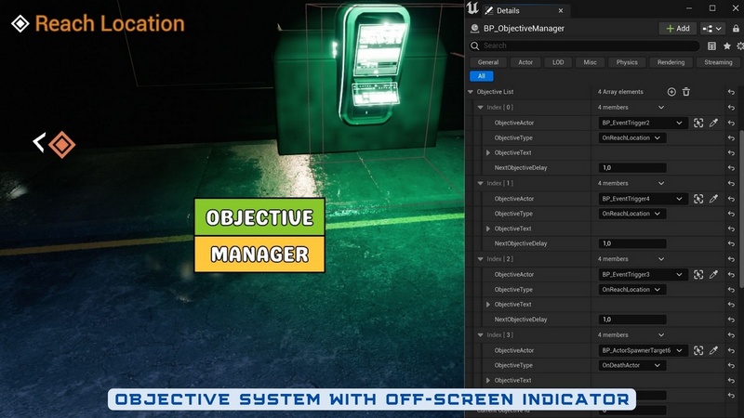This screenshot has height=418, width=744.
Task: Empty the Objective List array with trash icon
Action: click(x=686, y=92)
